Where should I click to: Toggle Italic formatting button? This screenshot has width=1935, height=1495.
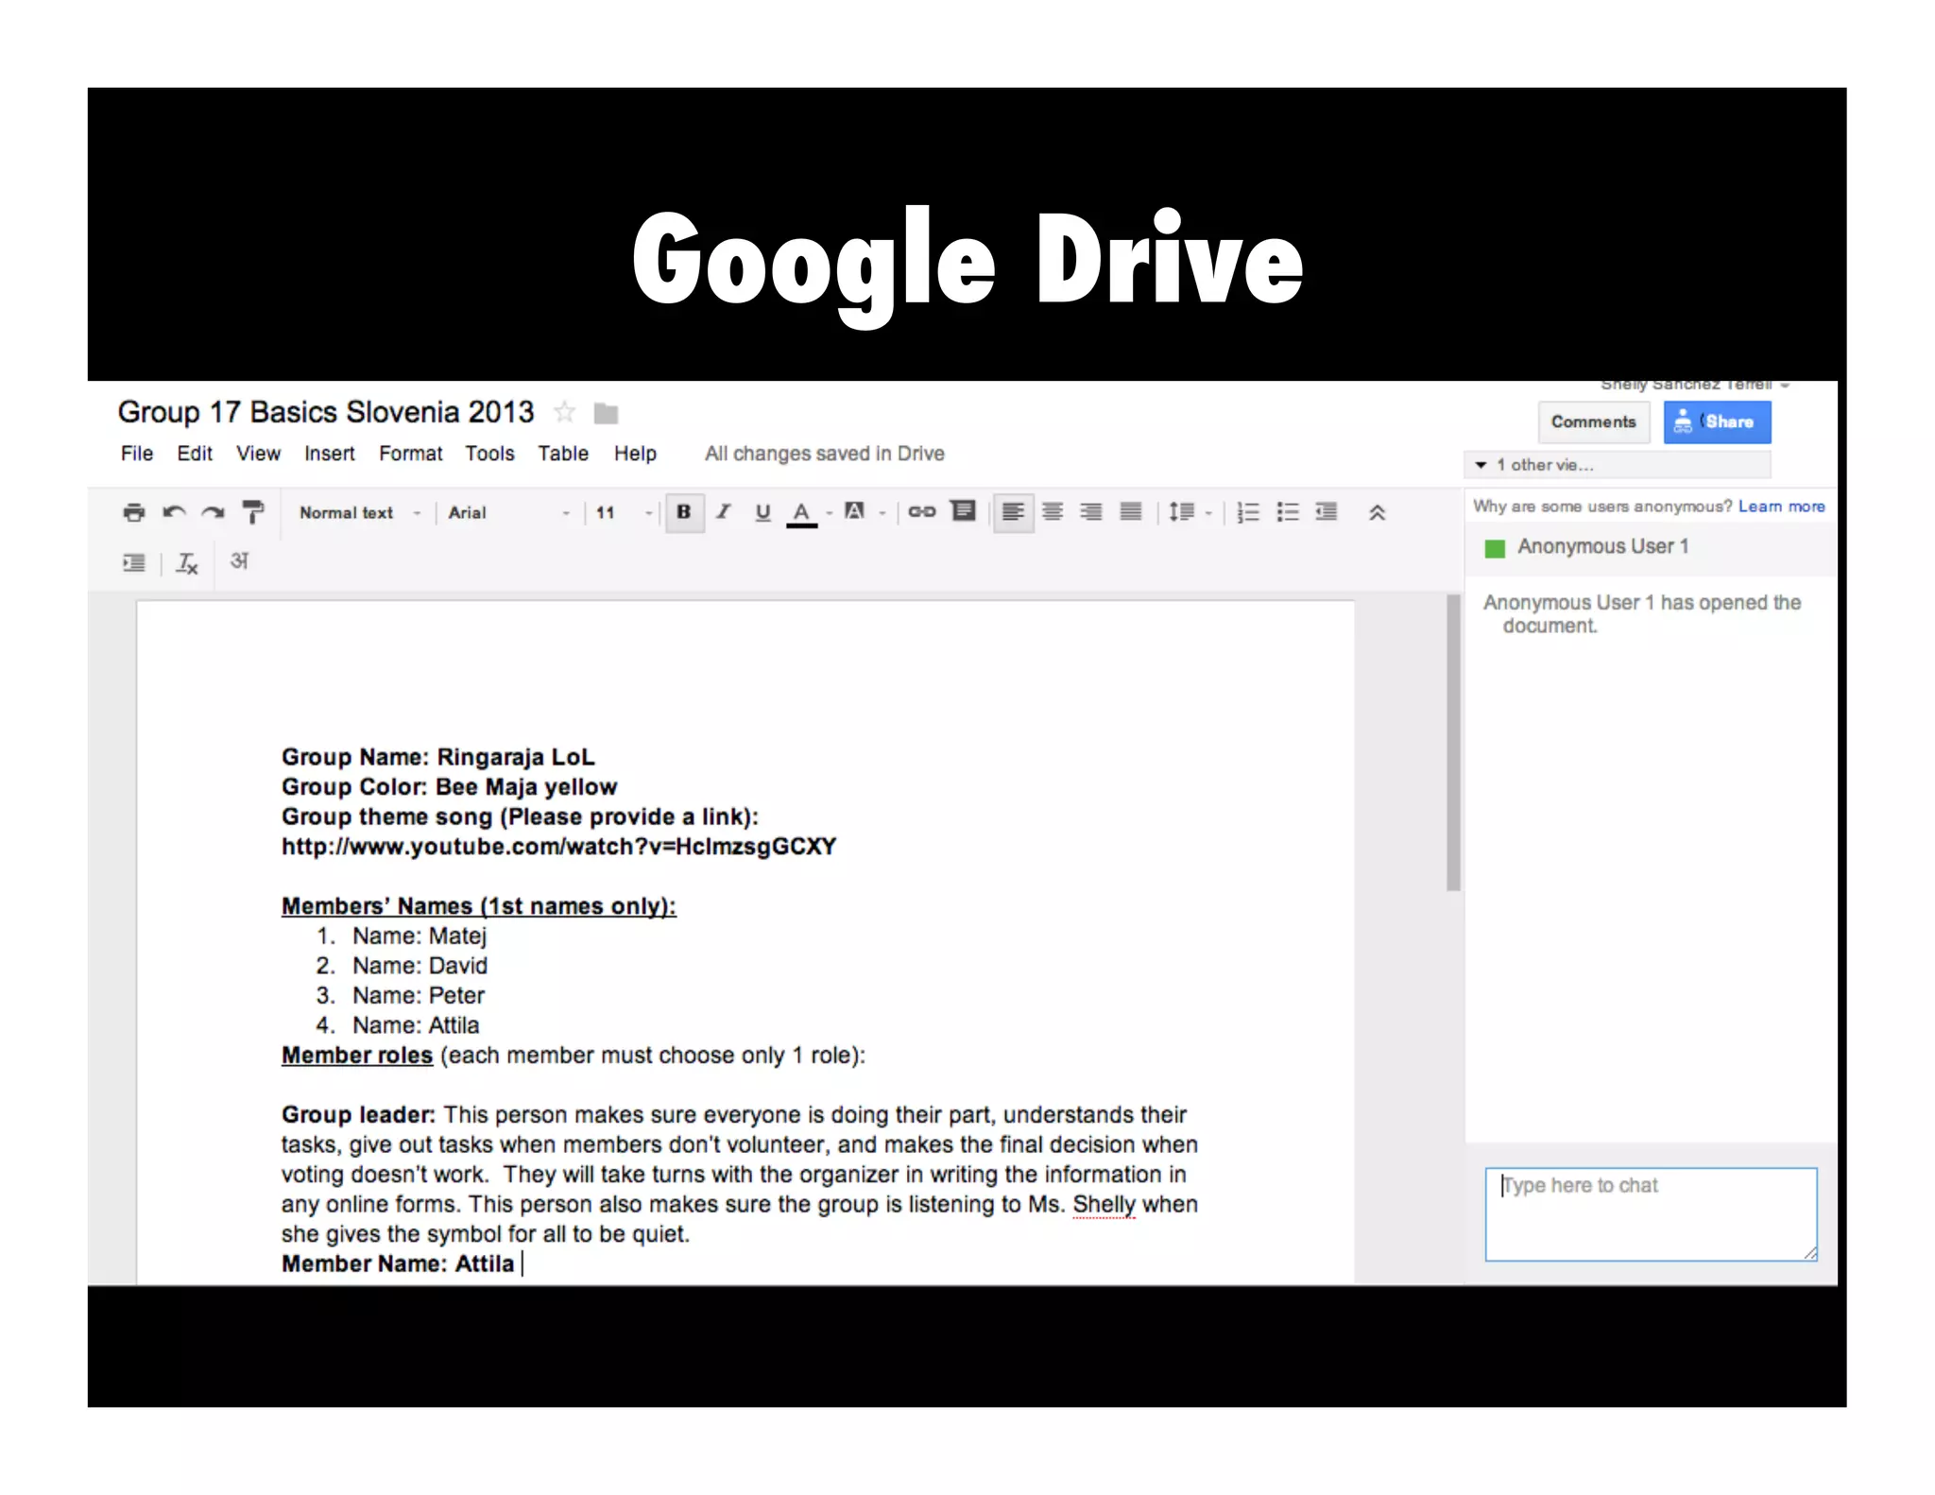(724, 512)
